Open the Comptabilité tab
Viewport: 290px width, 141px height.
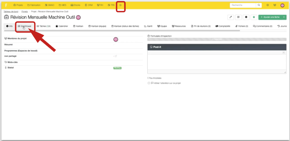(x=223, y=26)
